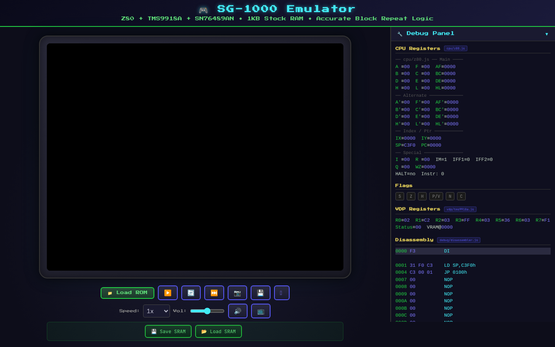The image size is (555, 347).
Task: Click the HALT=no status text
Action: coord(405,174)
